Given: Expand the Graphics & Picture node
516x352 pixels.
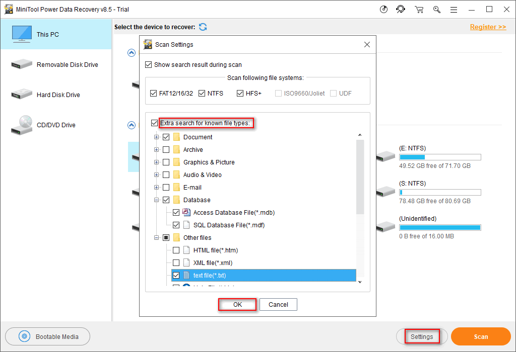Looking at the screenshot, I should (x=156, y=162).
